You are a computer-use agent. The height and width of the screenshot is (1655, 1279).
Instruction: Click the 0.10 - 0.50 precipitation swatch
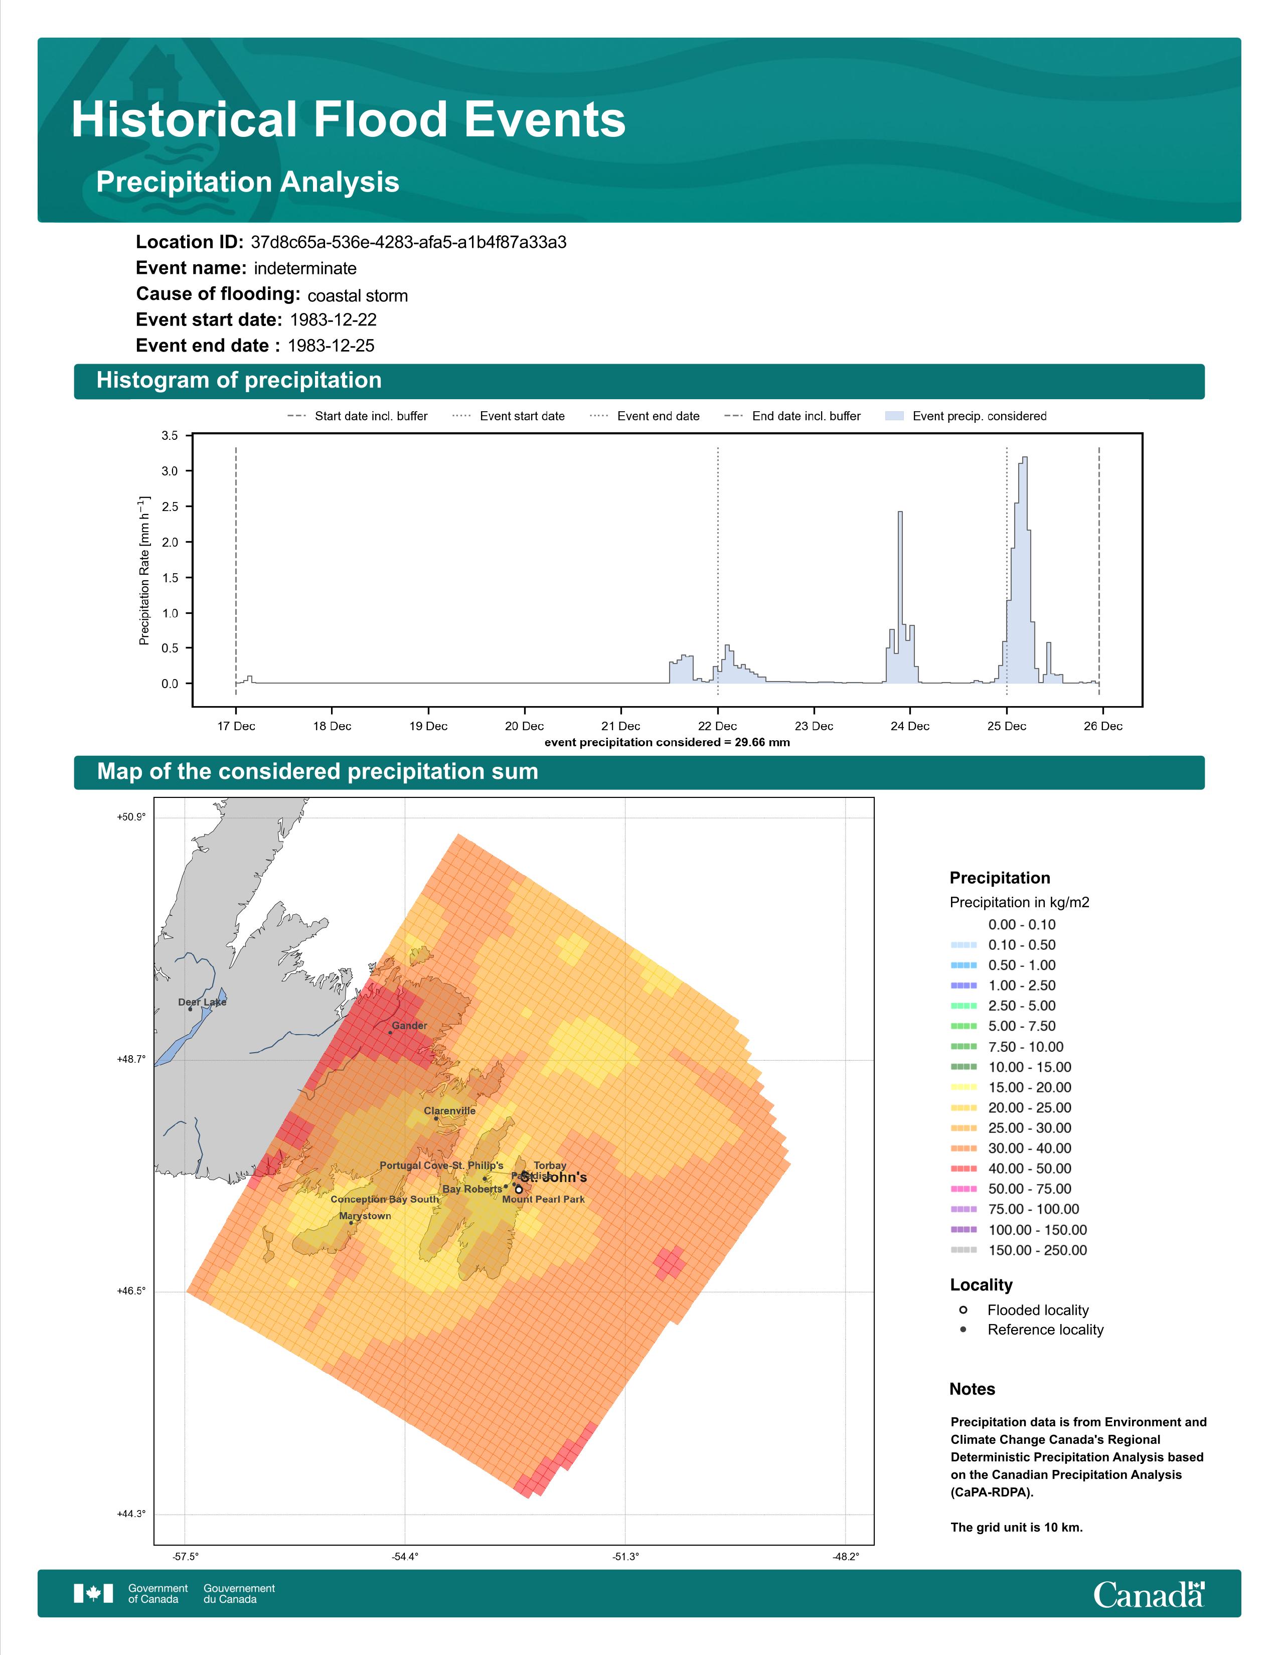(964, 945)
